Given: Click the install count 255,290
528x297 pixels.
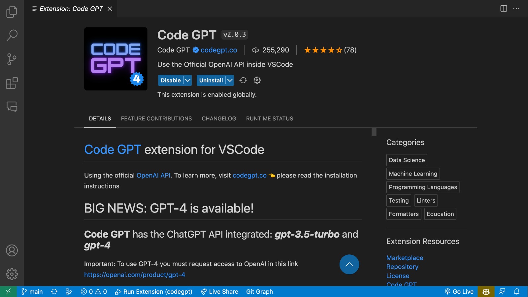Looking at the screenshot, I should 270,50.
